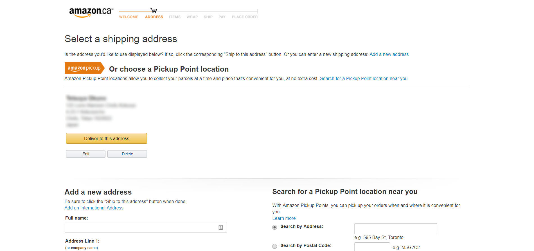
Task: Click the ITEMS checkout step
Action: pos(175,17)
